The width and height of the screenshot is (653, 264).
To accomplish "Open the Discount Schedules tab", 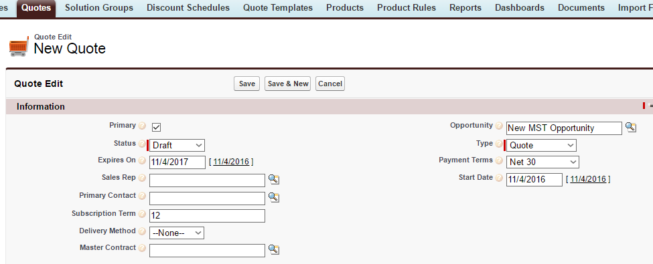I will [188, 8].
